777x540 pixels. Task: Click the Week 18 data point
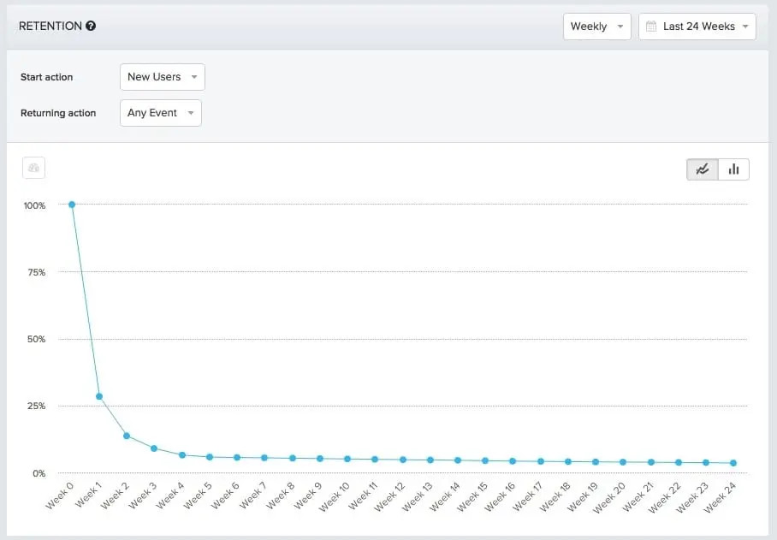[x=567, y=461]
